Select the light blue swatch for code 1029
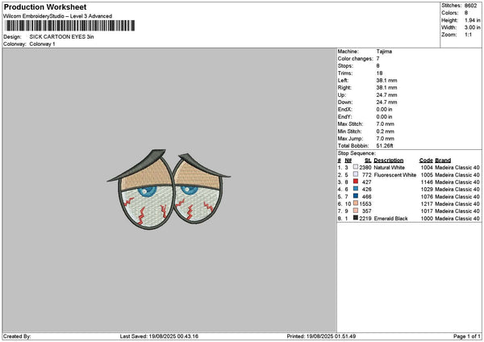The image size is (484, 342). coord(356,189)
